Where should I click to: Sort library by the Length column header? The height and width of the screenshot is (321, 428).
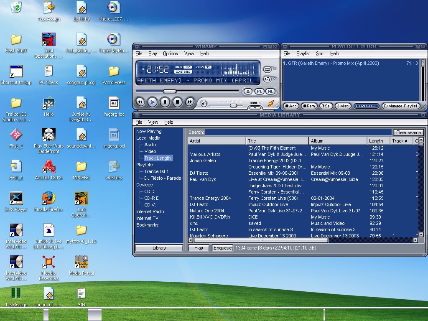point(378,141)
